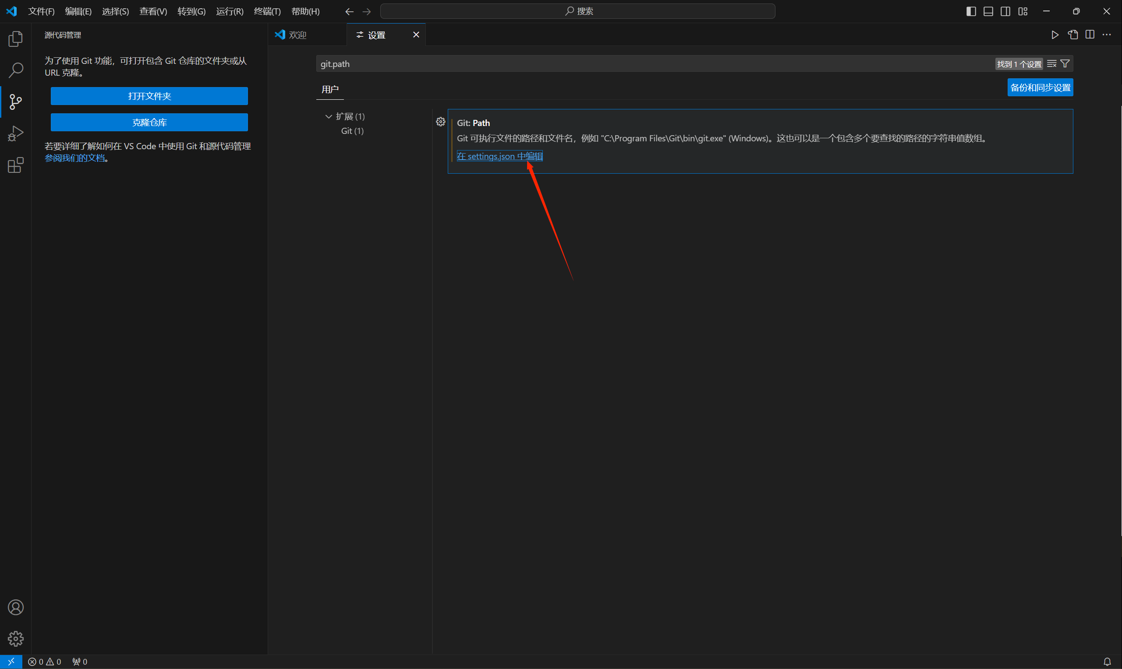Click the 克隆仓库 button
The height and width of the screenshot is (669, 1122).
click(x=149, y=122)
